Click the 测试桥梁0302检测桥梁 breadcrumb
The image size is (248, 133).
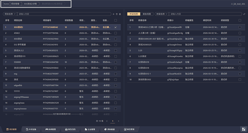click(x=52, y=4)
